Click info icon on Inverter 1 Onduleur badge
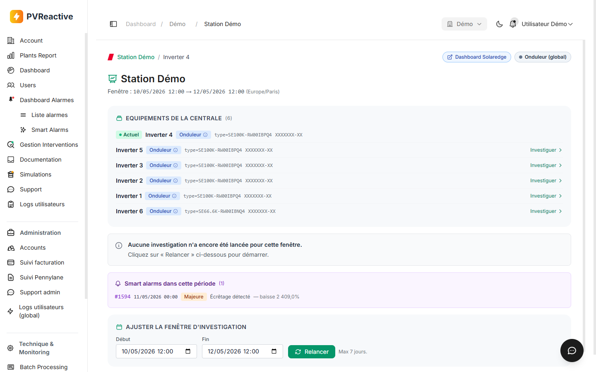This screenshot has height=372, width=596. 174,196
